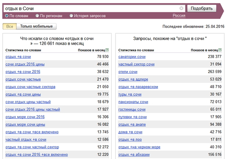The width and height of the screenshot is (229, 159).
Task: Select the По регионам radio button
Action: [x=37, y=16]
